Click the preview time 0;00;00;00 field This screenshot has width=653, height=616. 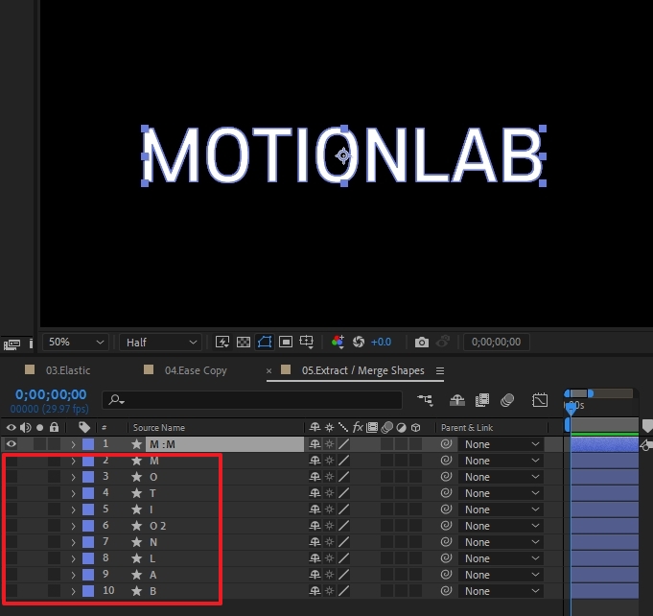coord(496,343)
